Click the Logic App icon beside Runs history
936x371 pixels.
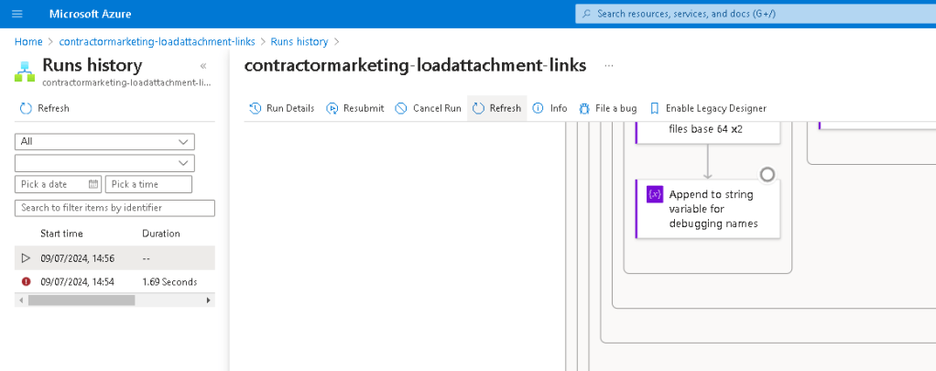pos(25,71)
